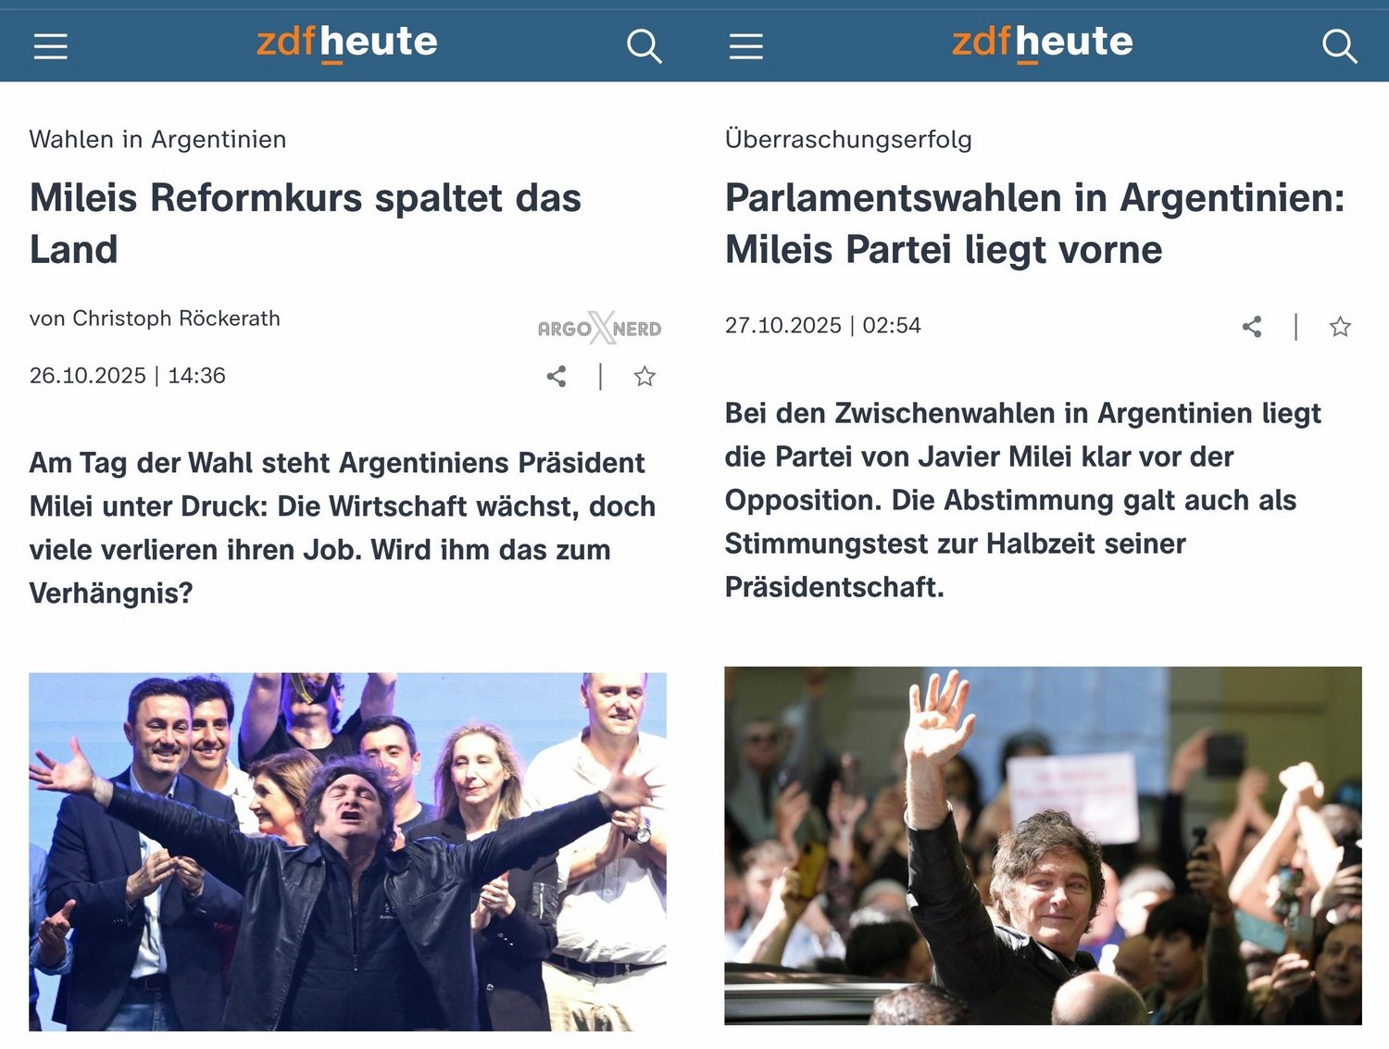Open the hamburger menu in the left article
This screenshot has height=1049, width=1389.
click(x=51, y=46)
